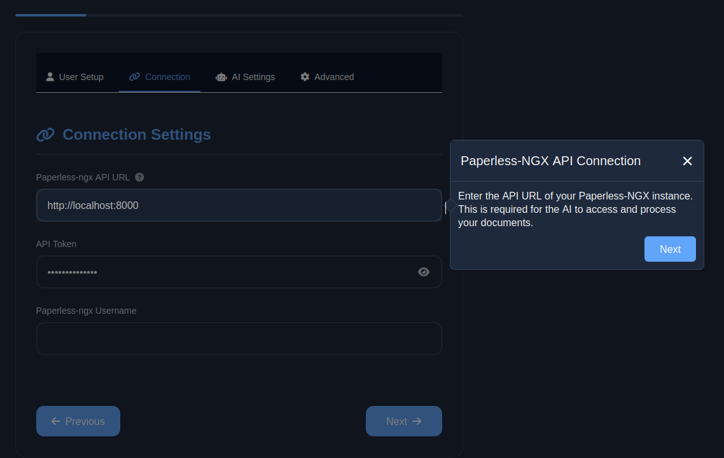Click the chain link icon on Connection tab

pyautogui.click(x=134, y=77)
